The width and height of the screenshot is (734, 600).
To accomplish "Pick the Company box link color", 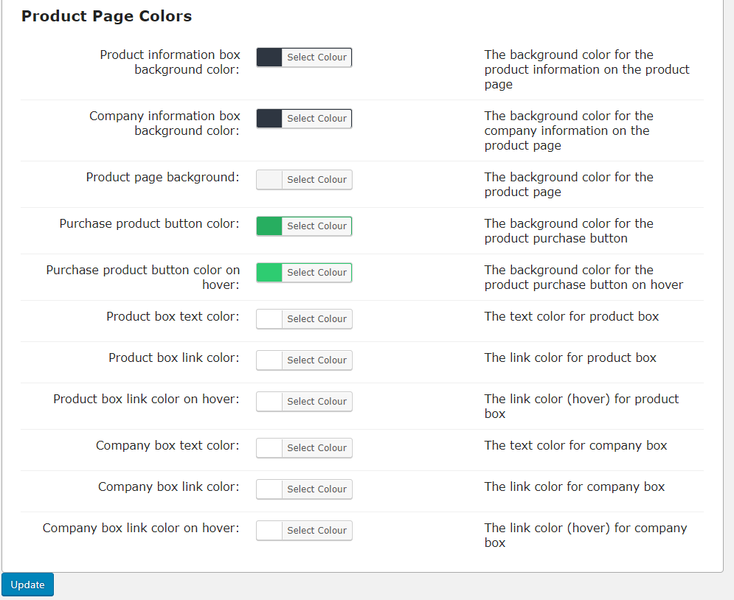I will coord(316,489).
